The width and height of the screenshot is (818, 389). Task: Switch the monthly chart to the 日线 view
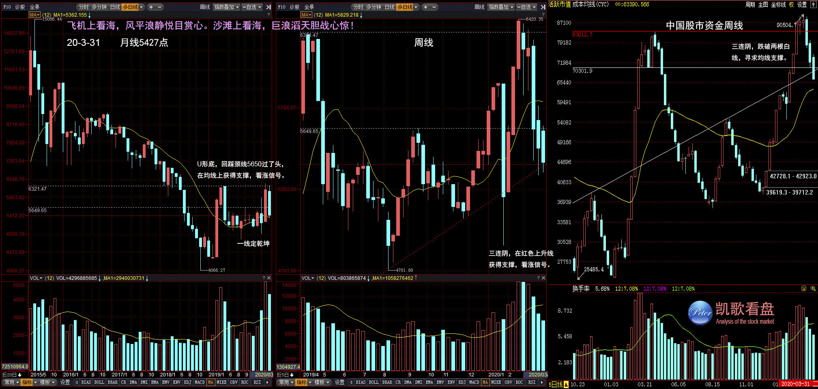[115, 7]
